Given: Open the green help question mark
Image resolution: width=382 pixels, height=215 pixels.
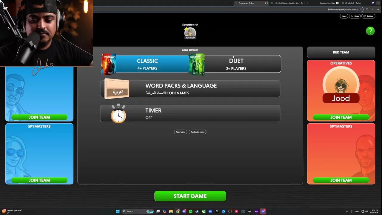Looking at the screenshot, I should pos(370,31).
